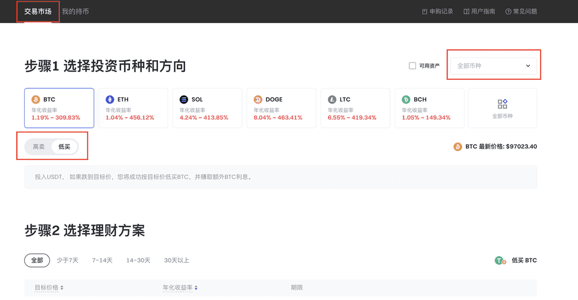Expand the 全部币种 dropdown
The width and height of the screenshot is (578, 300).
coord(494,66)
